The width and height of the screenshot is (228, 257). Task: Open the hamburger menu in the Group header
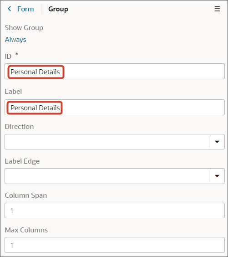(x=217, y=9)
